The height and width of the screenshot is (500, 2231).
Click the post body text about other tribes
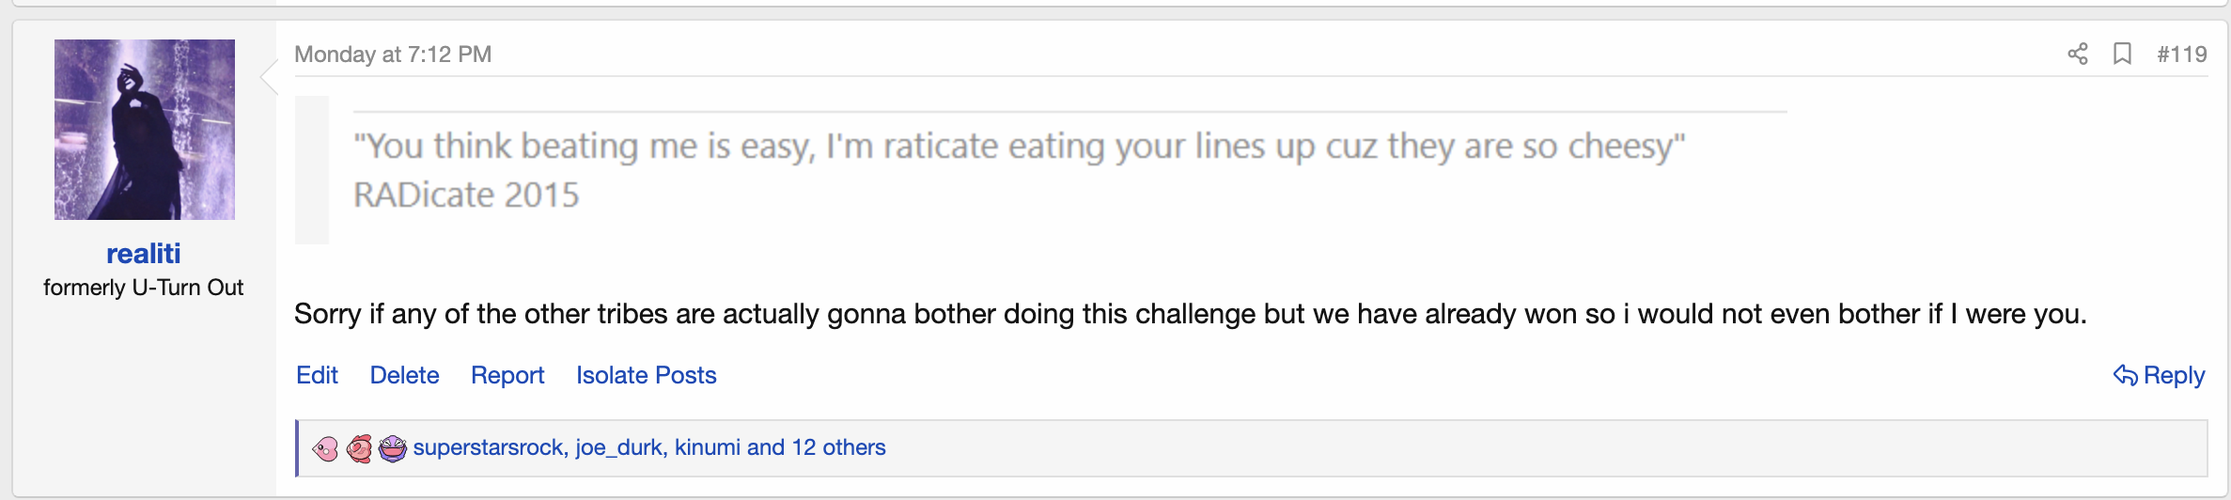tap(1191, 314)
